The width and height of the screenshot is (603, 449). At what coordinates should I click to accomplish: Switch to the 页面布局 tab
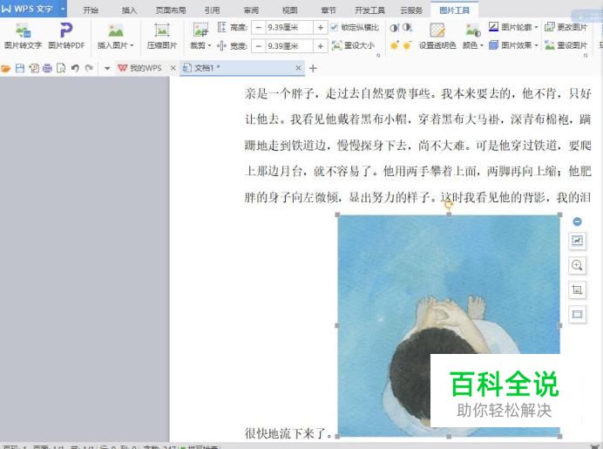tap(171, 10)
